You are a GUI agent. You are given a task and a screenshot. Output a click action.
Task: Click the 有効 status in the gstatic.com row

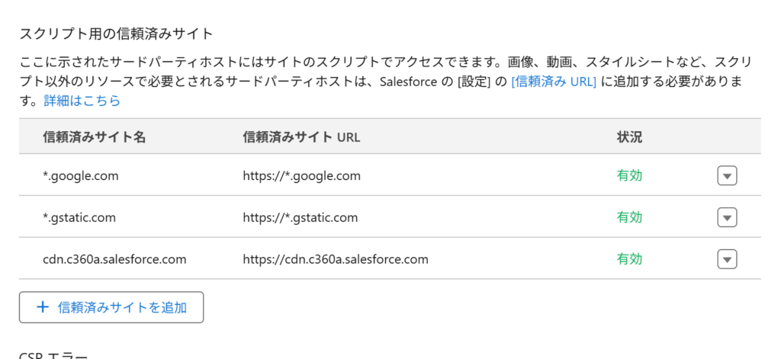(629, 217)
